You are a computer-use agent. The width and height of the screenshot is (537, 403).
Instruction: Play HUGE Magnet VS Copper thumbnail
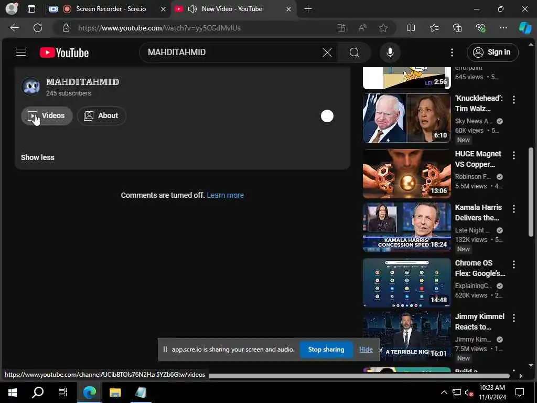(406, 173)
